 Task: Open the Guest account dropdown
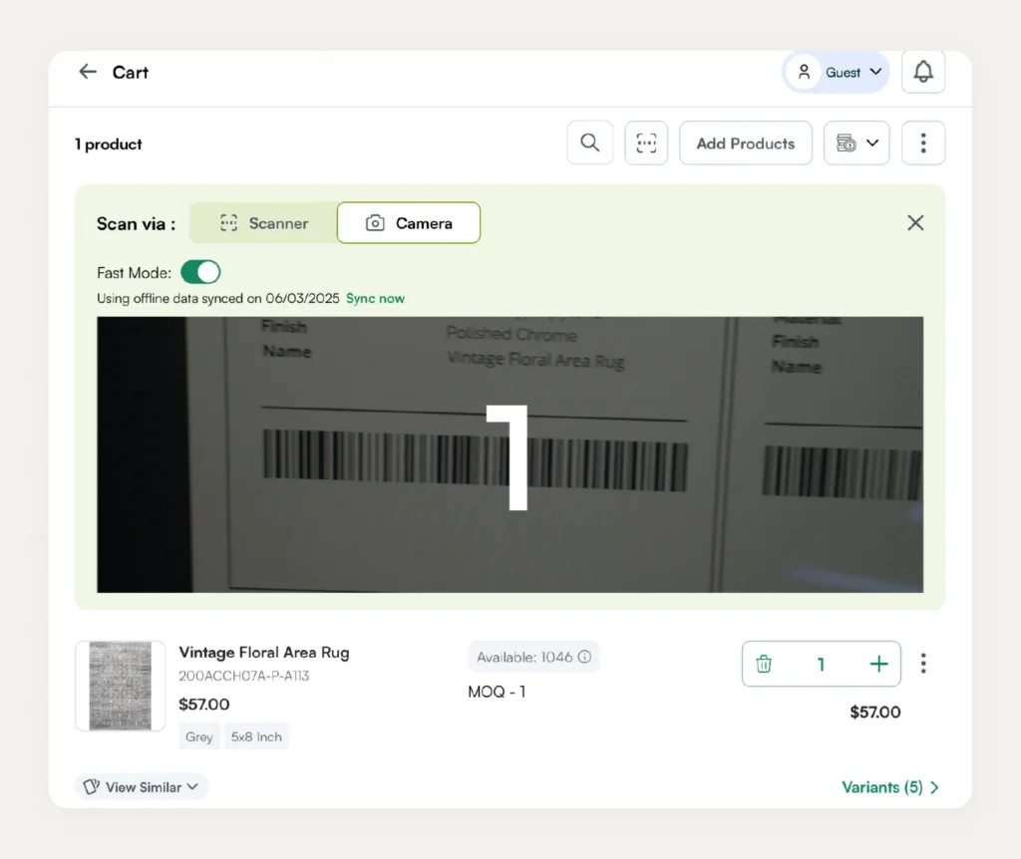[x=837, y=72]
